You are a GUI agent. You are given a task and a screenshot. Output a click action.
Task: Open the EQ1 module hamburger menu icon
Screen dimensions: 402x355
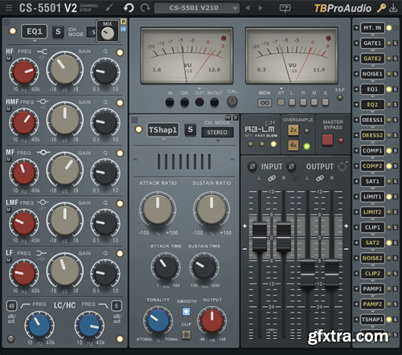6,22
